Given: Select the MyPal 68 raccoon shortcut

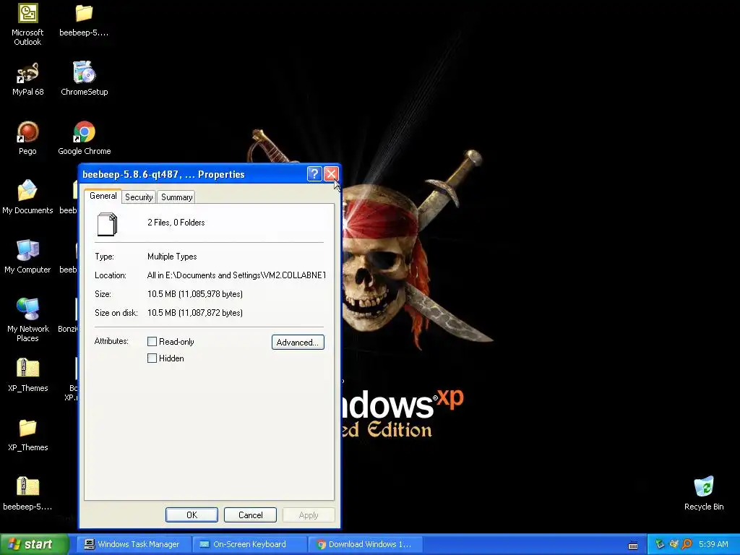Looking at the screenshot, I should pyautogui.click(x=28, y=79).
